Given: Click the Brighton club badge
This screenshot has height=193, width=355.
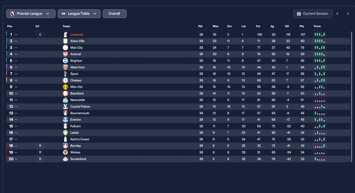Looking at the screenshot, I should [65, 61].
